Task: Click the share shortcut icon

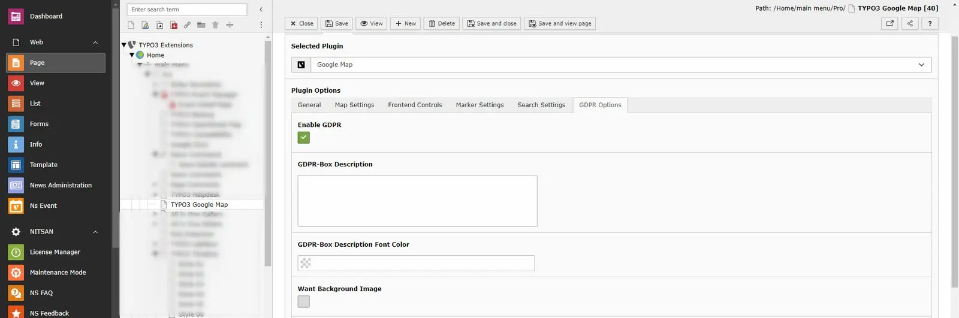Action: point(910,23)
